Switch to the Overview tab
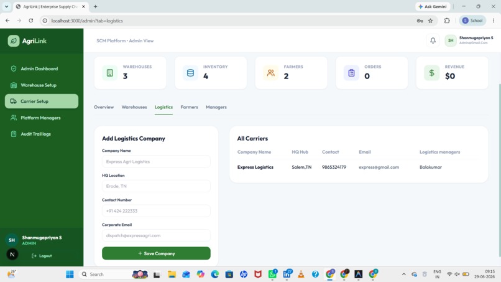This screenshot has width=501, height=282. (x=104, y=107)
